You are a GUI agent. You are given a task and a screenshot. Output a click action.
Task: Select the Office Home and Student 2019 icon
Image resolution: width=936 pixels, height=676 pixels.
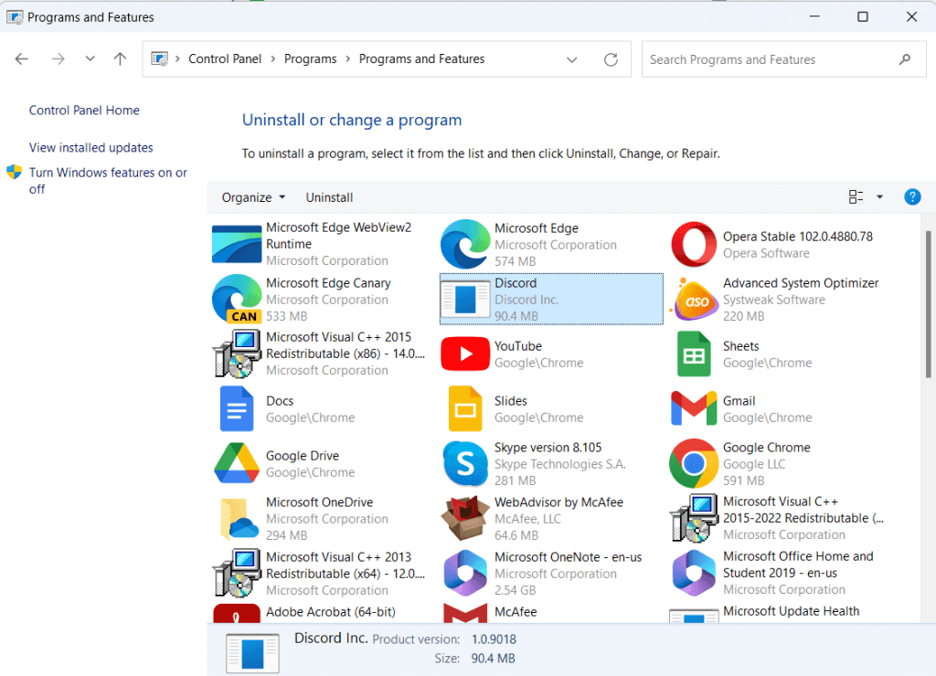[x=694, y=574]
